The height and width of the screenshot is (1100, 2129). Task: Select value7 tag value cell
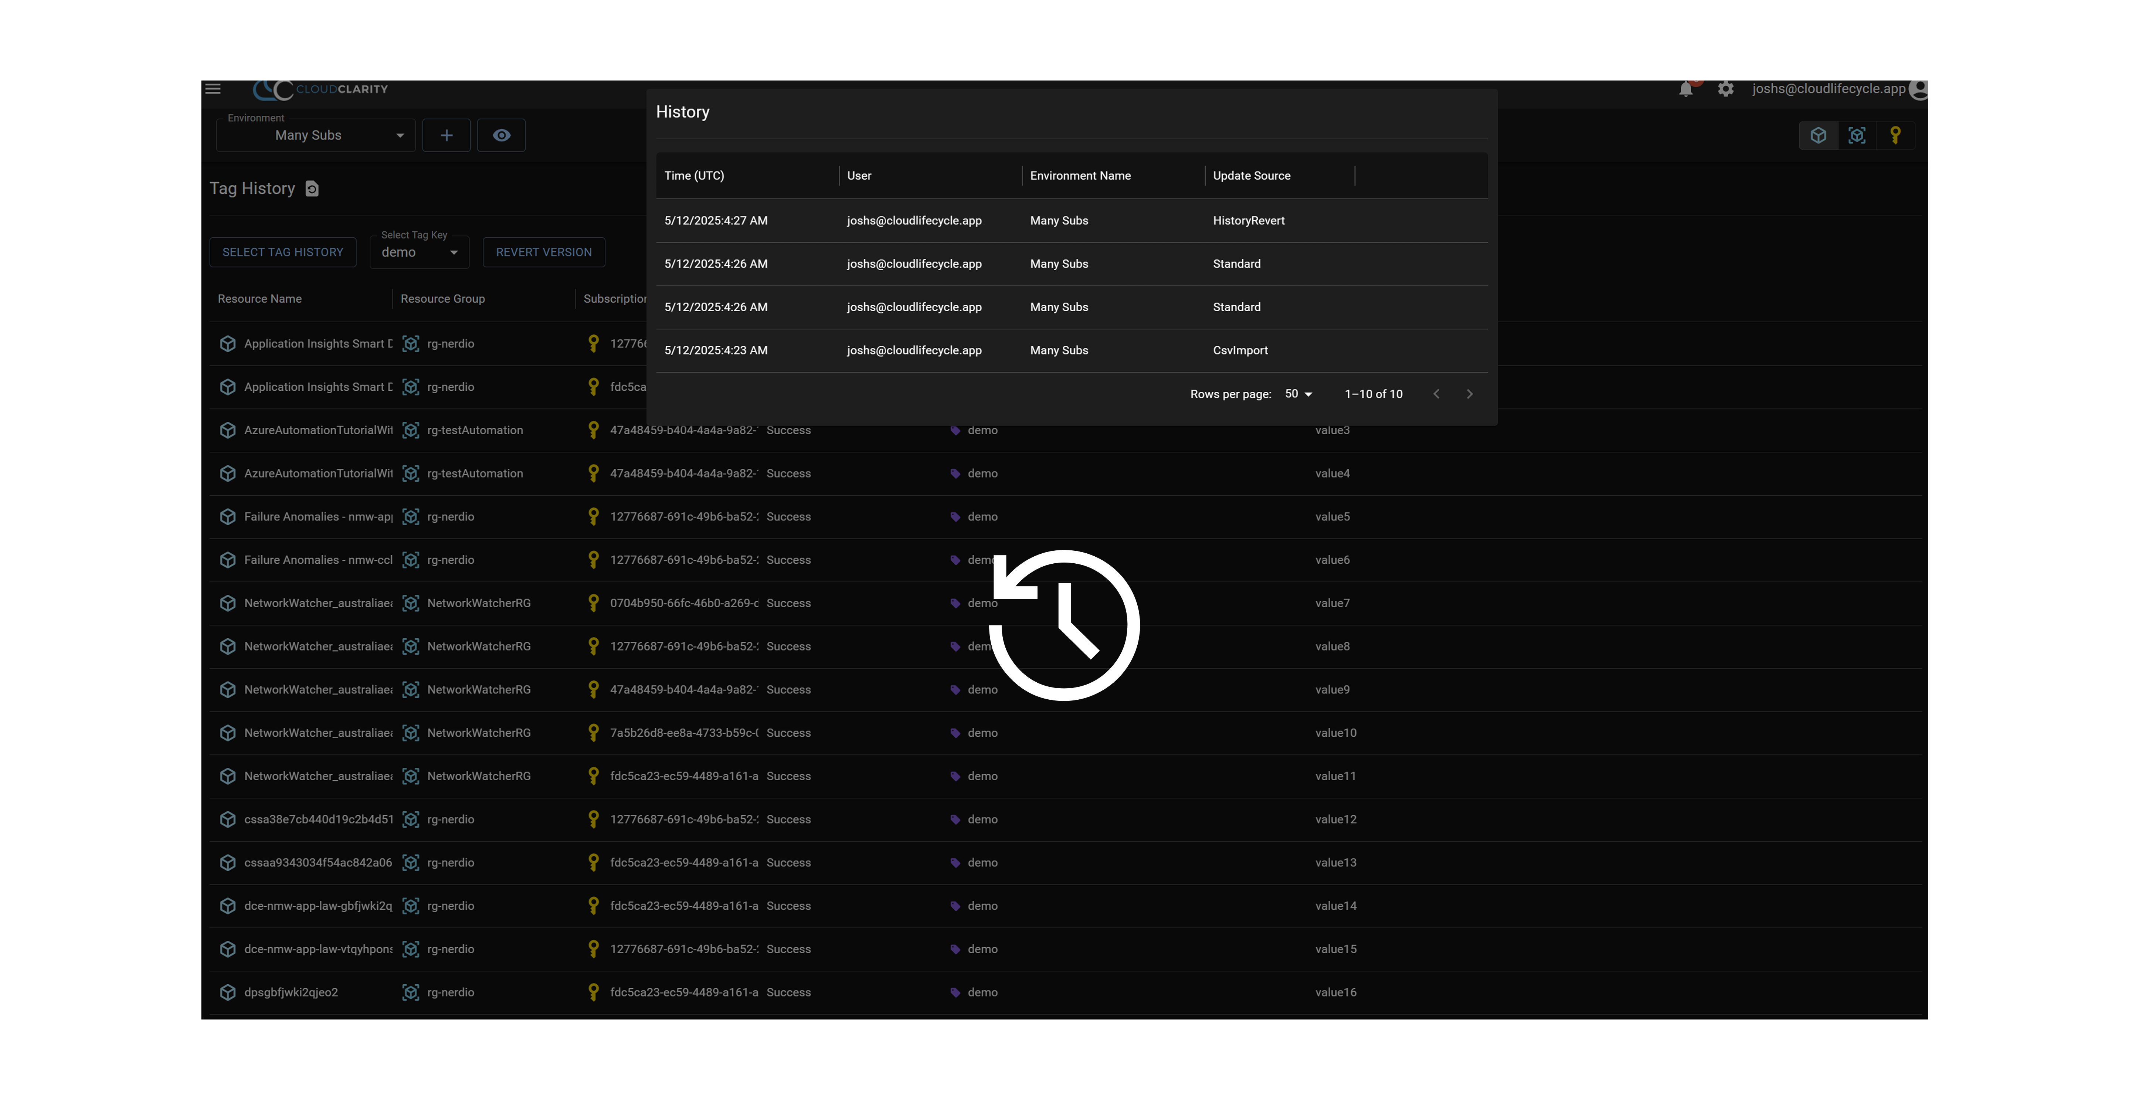point(1332,603)
